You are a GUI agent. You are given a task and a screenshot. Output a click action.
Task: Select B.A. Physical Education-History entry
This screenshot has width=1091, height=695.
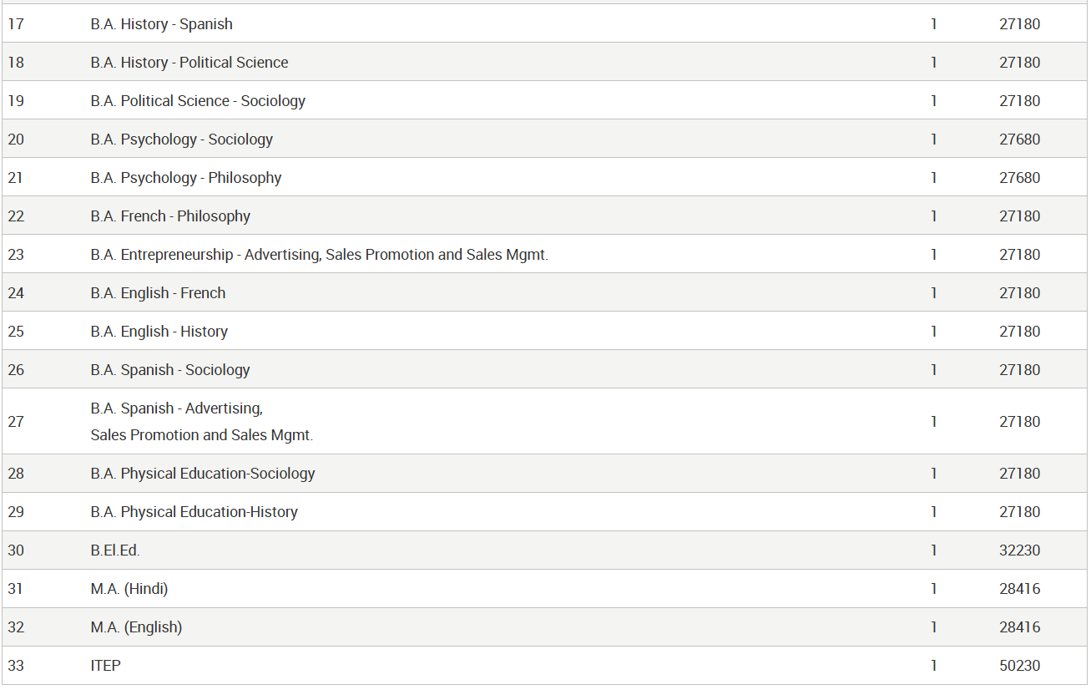194,512
